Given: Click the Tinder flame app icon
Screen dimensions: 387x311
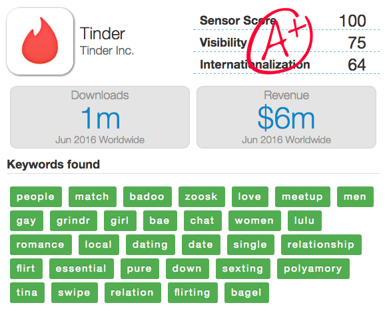Looking at the screenshot, I should 40,41.
